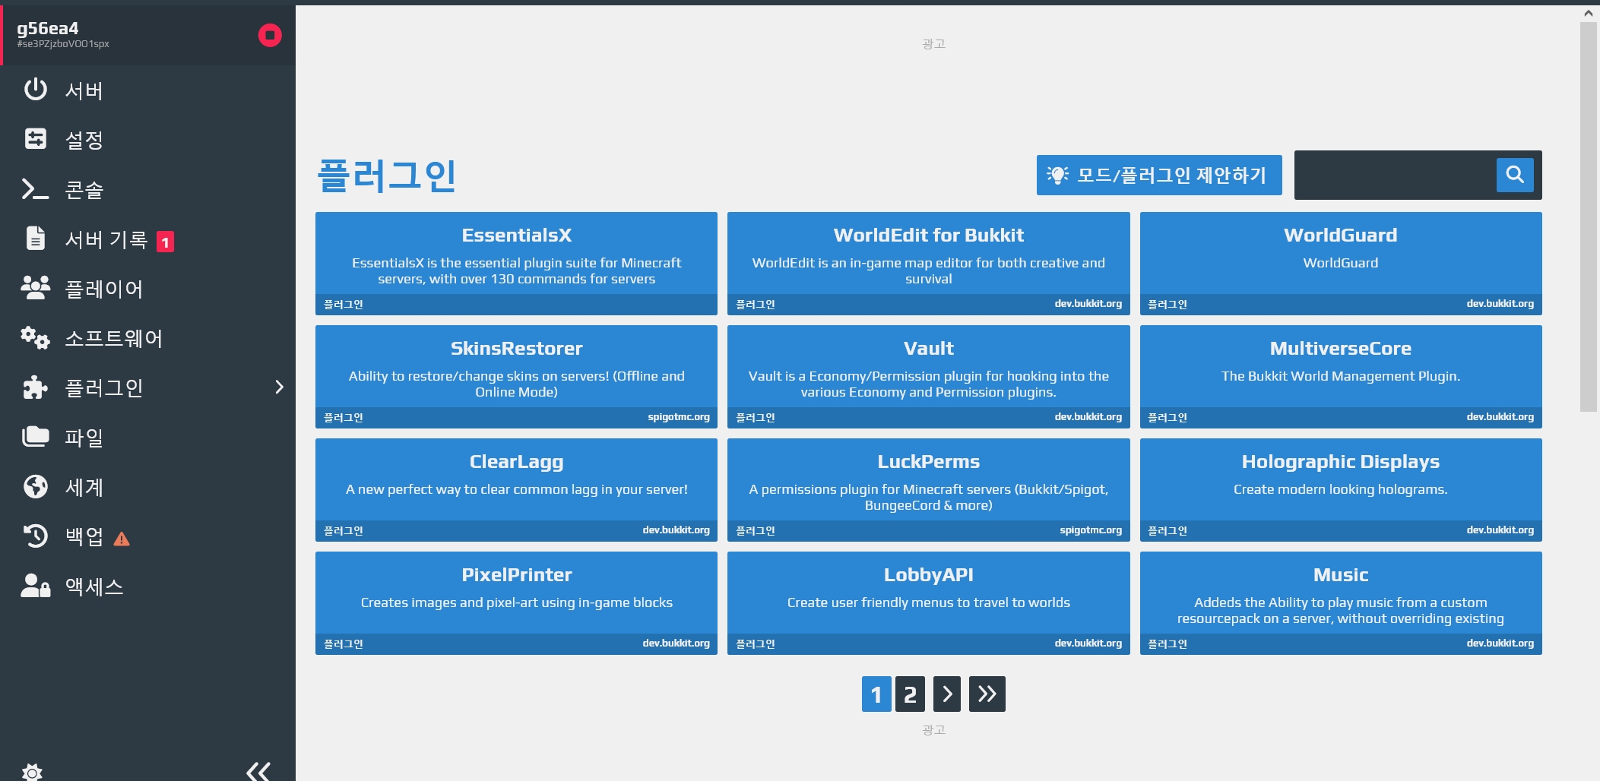Open the Music plugin card

tap(1341, 602)
